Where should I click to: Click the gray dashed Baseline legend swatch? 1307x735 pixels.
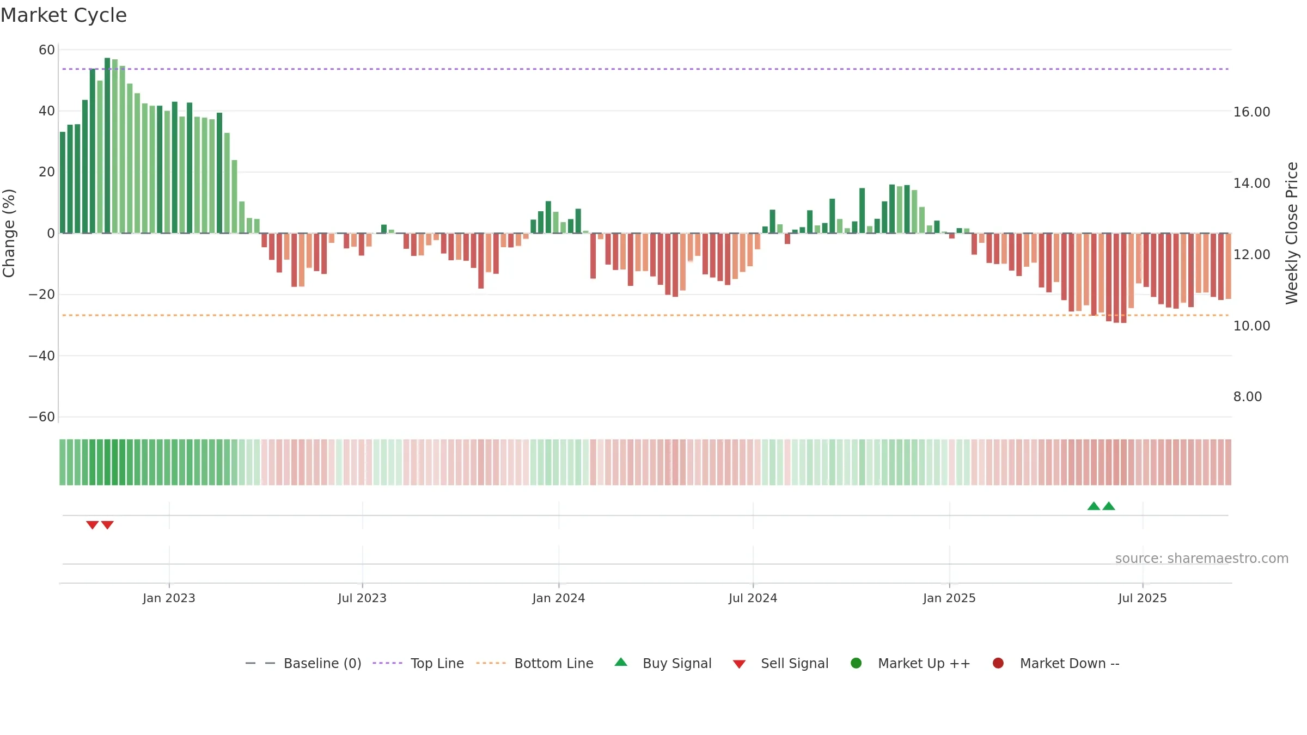260,663
